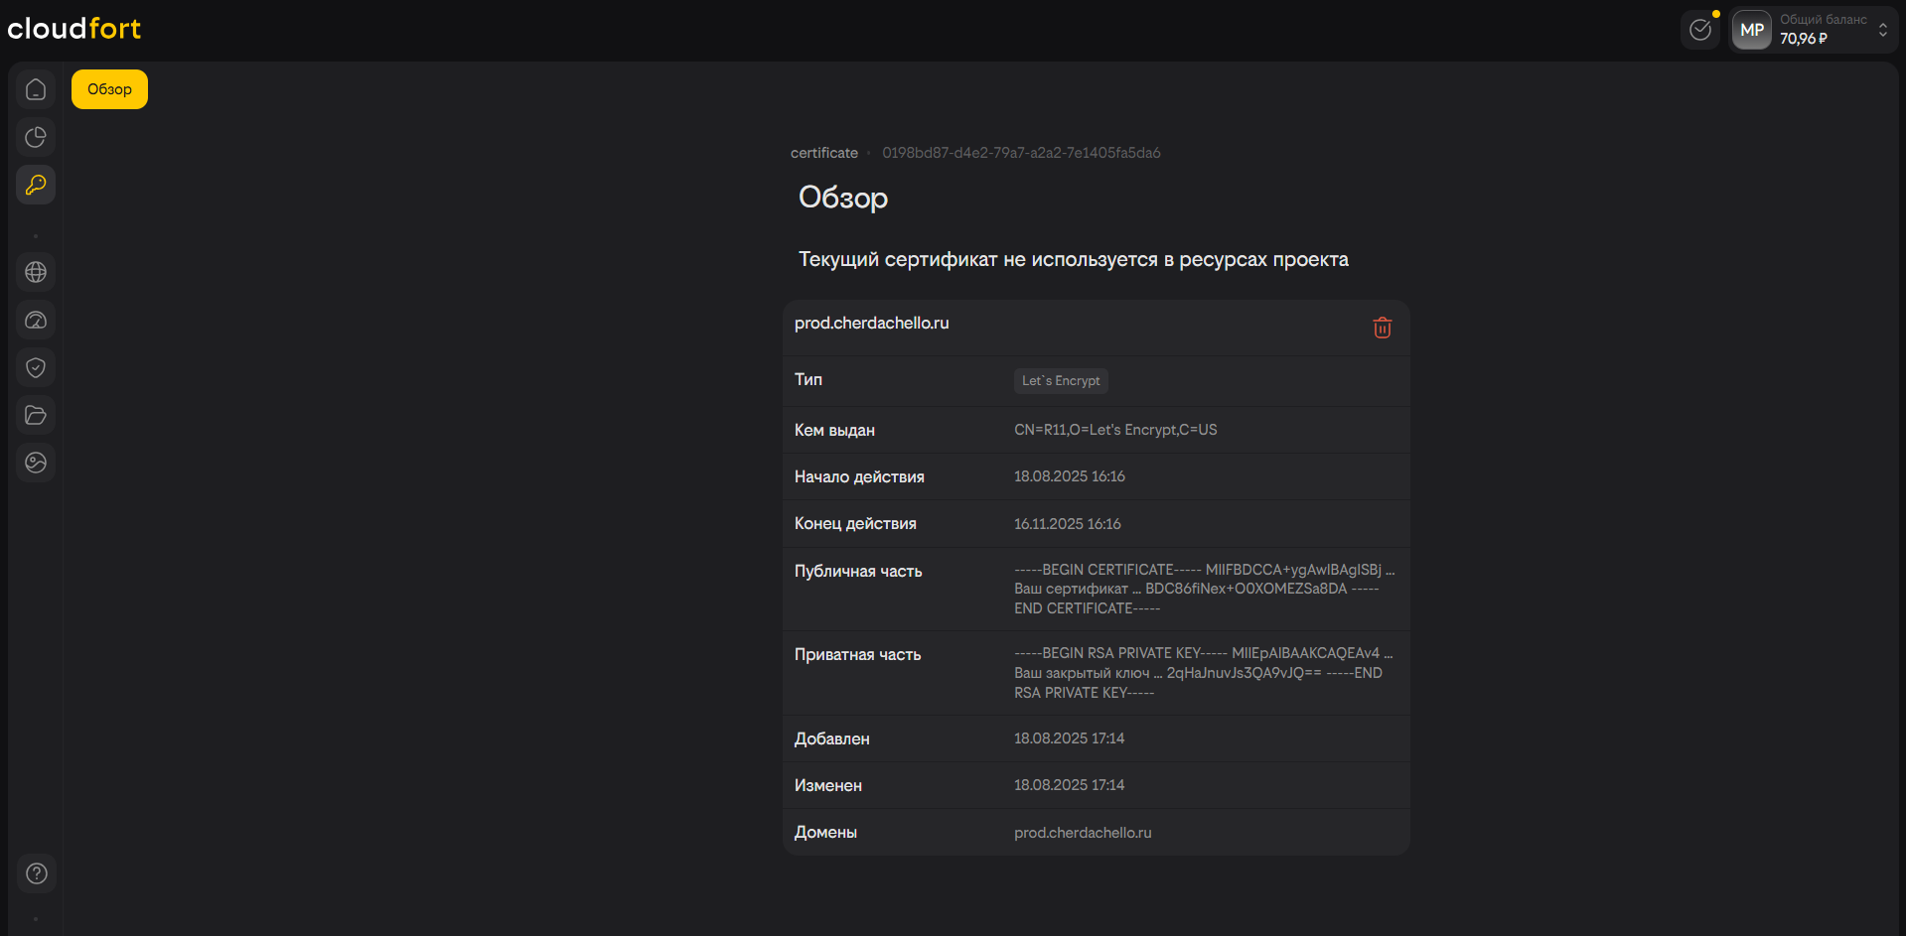Open the folder storage sidebar section
The width and height of the screenshot is (1906, 936).
(36, 415)
